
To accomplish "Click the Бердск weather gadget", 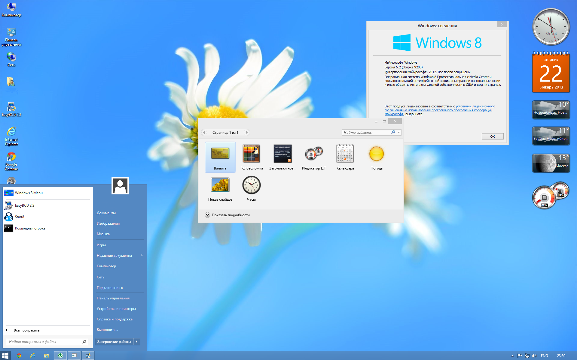I will (551, 136).
